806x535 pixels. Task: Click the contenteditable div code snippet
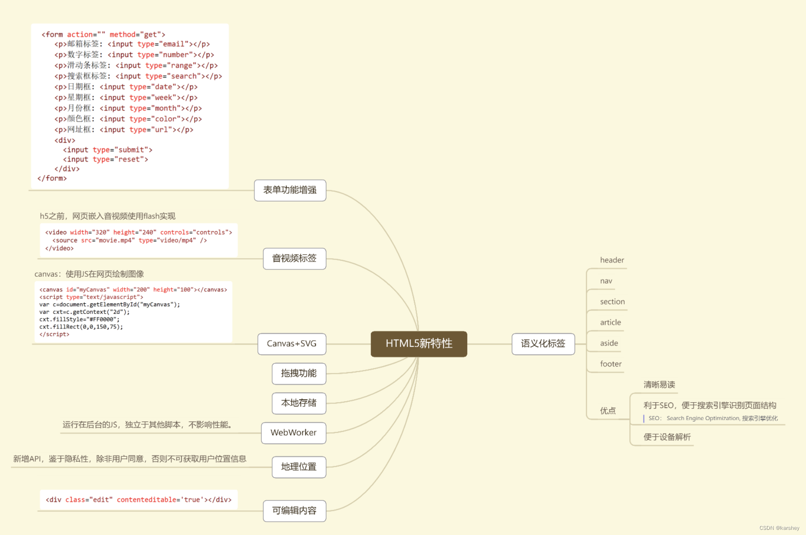138,500
